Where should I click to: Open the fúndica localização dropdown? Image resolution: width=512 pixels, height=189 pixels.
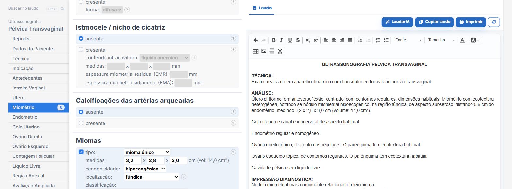pyautogui.click(x=152, y=177)
